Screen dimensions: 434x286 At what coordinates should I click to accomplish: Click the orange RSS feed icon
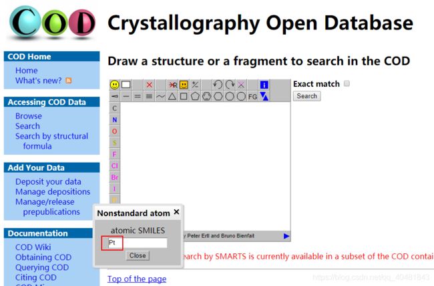click(68, 81)
